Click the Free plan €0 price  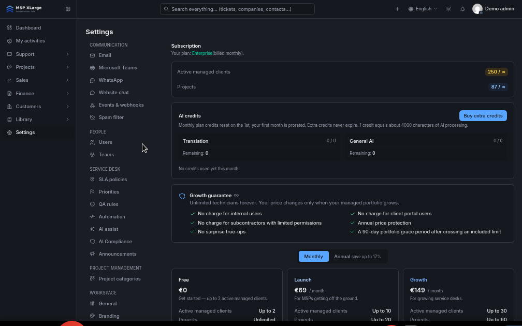click(183, 290)
